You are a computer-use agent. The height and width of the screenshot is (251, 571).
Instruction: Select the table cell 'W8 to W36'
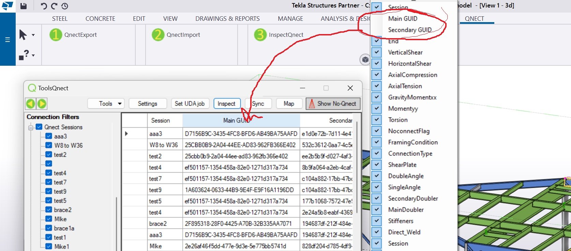(165, 145)
